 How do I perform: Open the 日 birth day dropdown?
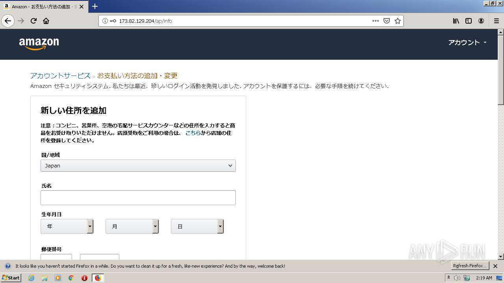pyautogui.click(x=197, y=226)
